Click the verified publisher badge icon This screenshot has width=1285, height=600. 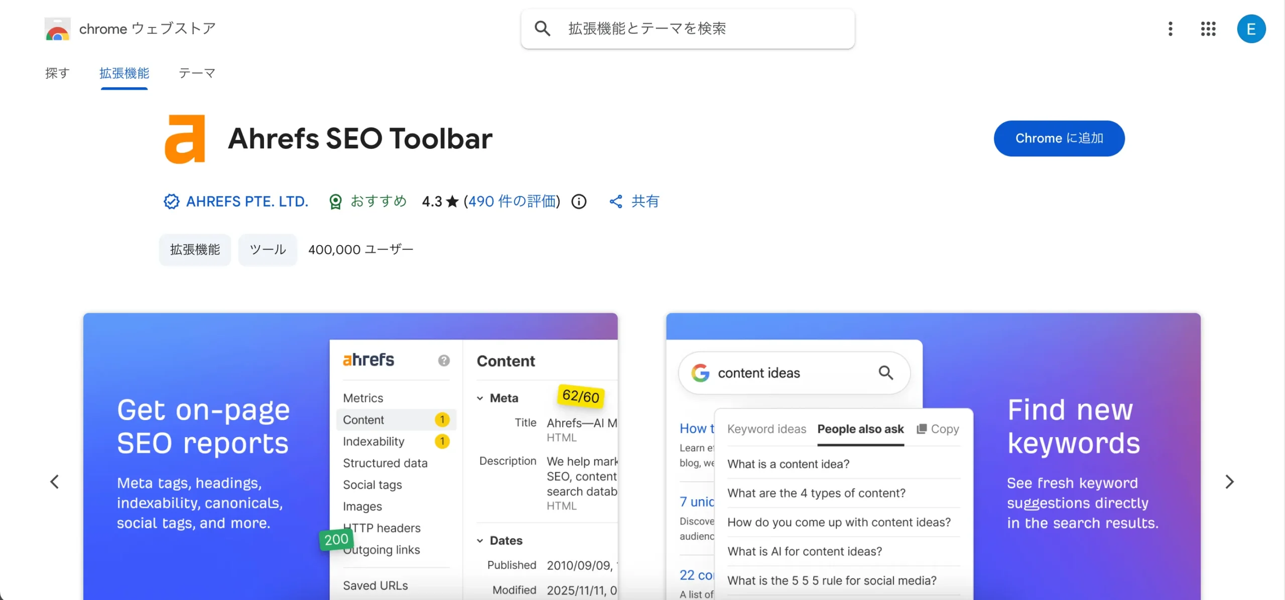[171, 202]
